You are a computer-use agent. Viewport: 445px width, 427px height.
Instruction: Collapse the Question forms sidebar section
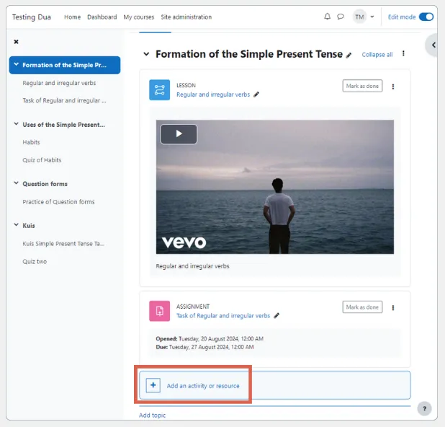16,183
